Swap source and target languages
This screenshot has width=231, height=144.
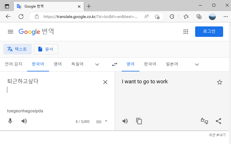tap(114, 64)
